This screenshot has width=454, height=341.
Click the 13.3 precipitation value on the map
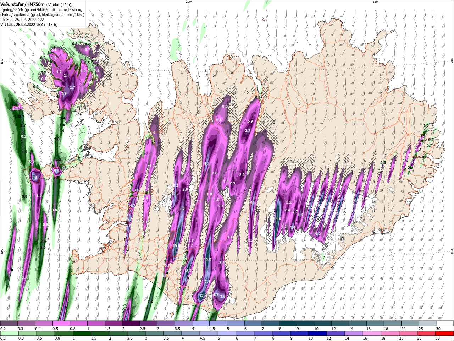click(x=208, y=260)
